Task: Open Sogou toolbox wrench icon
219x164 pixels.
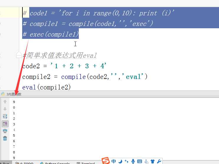Action: point(159,161)
